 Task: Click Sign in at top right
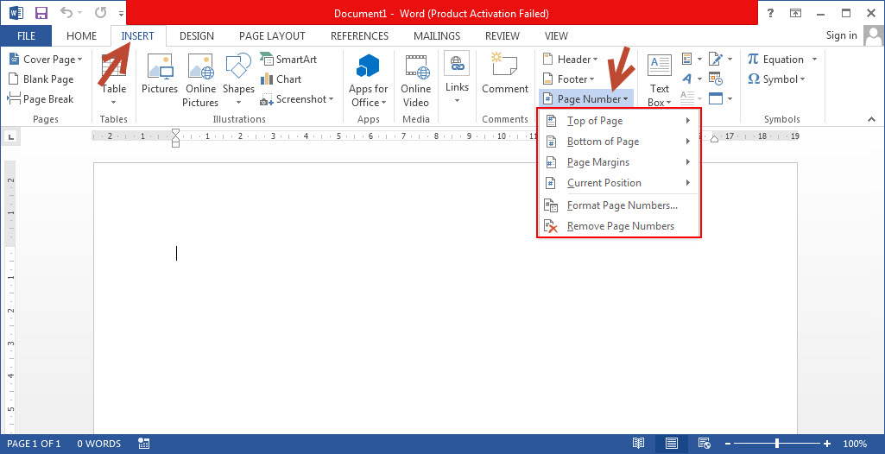click(841, 35)
